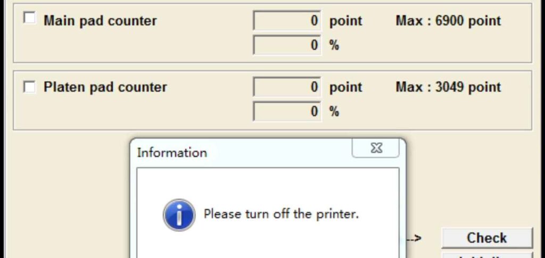Tick the Platen pad counter checkbox
Image resolution: width=545 pixels, height=258 pixels.
[30, 87]
